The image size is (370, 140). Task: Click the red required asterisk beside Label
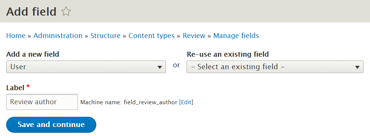[x=28, y=87]
